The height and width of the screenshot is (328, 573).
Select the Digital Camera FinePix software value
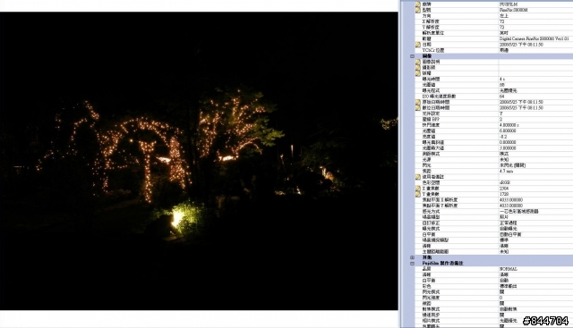tap(534, 38)
